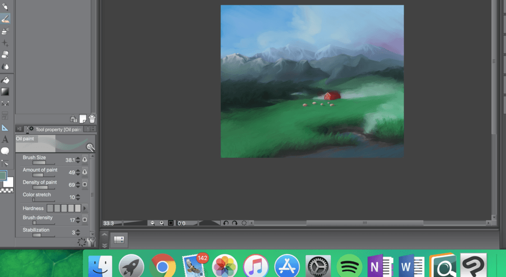Click the bottom panel double-down chevron
Viewport: 506px width, 277px height.
tap(104, 246)
